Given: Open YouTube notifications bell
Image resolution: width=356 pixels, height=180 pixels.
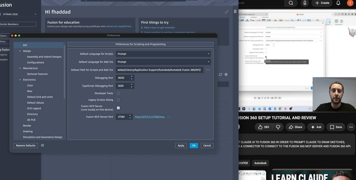Looking at the screenshot, I should click(x=338, y=3).
